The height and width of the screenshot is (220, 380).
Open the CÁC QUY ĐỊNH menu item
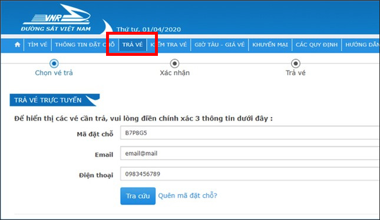(316, 45)
